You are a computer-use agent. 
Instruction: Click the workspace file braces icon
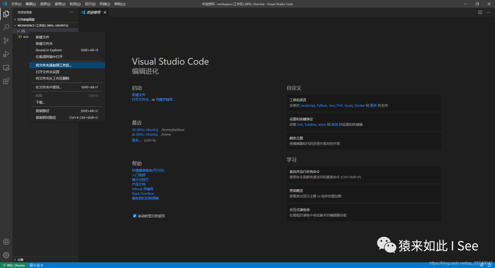20,37
